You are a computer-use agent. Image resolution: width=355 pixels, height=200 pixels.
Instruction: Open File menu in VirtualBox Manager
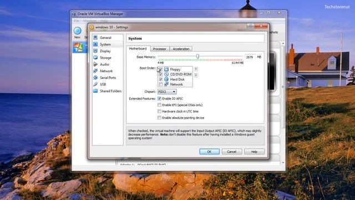(77, 21)
